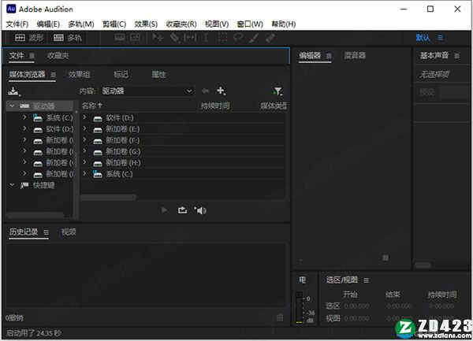
Task: Toggle loop playback in media browser
Action: tap(183, 210)
